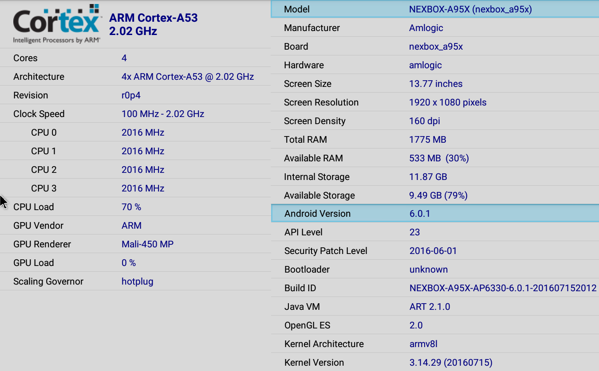Select OpenGL ES value 2.0

tap(416, 325)
